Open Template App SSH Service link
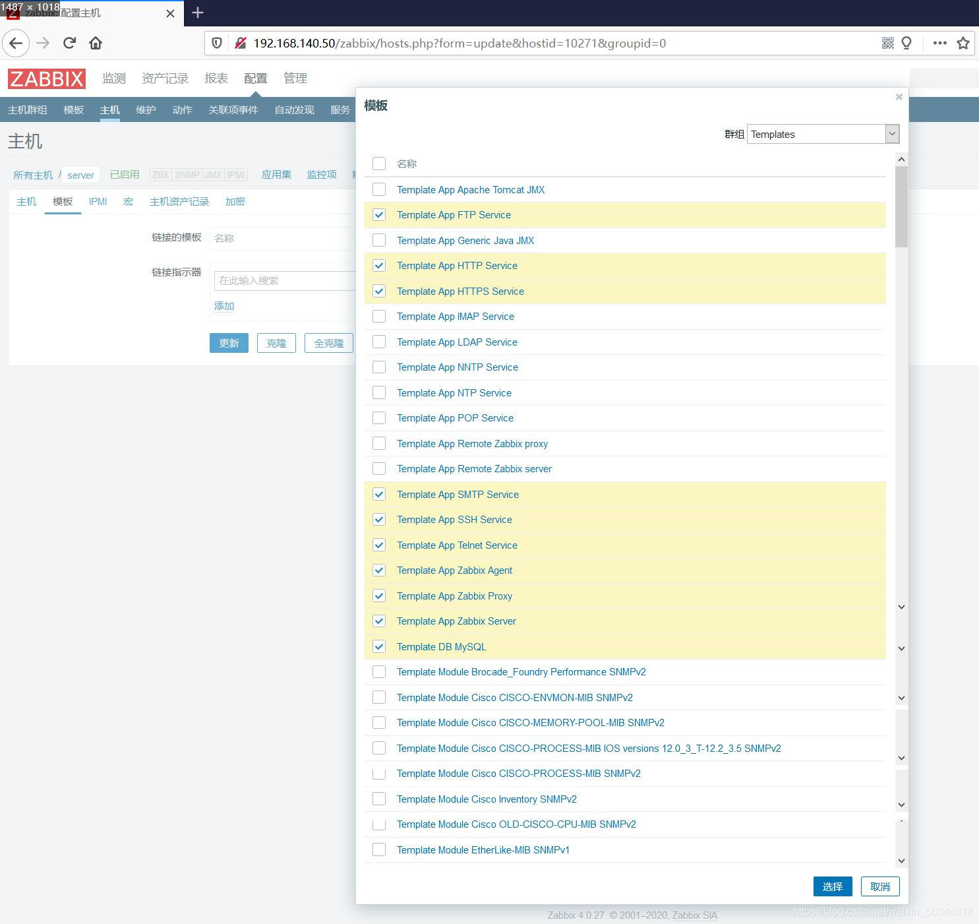Screen dimensions: 979x924 [454, 520]
